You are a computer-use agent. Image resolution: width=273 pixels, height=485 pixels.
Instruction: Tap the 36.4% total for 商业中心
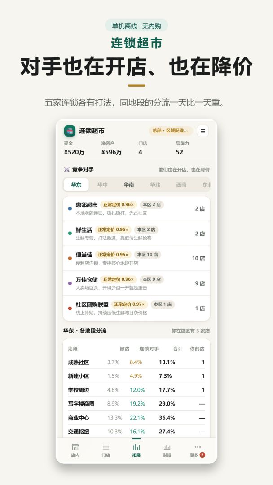pos(167,418)
